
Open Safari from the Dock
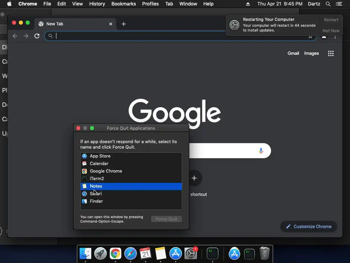click(x=130, y=253)
